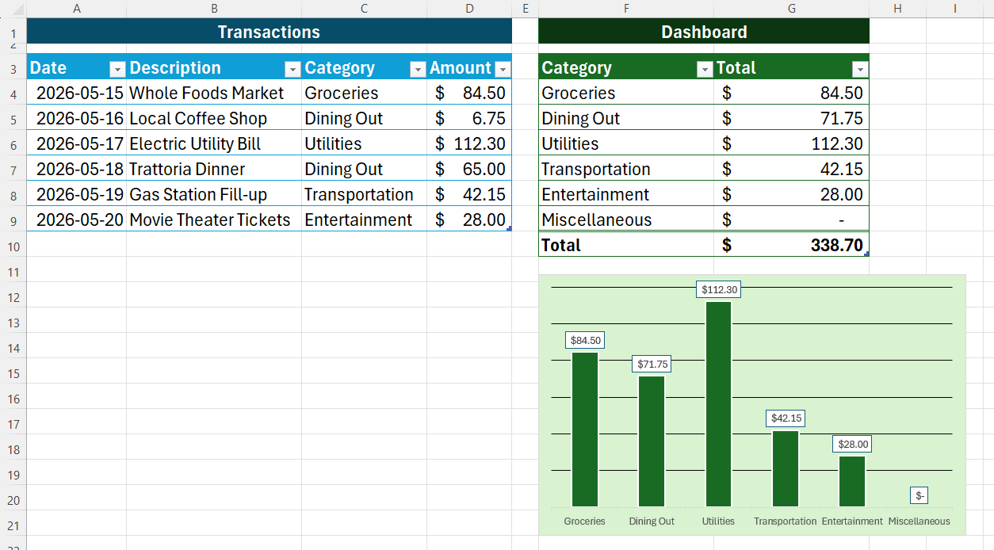
Task: Open the Date column filter dropdown
Action: 117,69
